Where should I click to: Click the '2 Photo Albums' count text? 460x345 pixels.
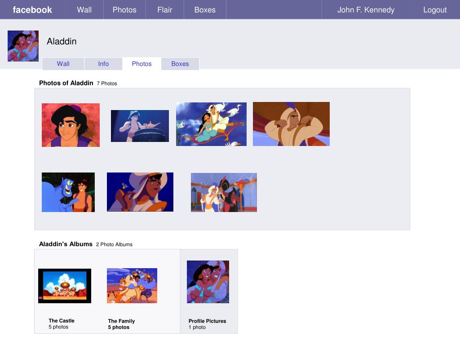point(114,244)
